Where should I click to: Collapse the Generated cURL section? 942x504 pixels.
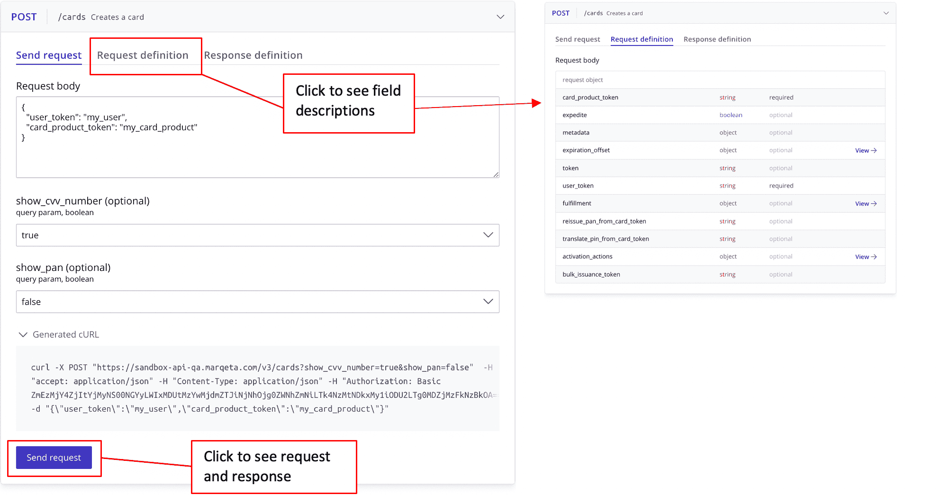(x=23, y=334)
